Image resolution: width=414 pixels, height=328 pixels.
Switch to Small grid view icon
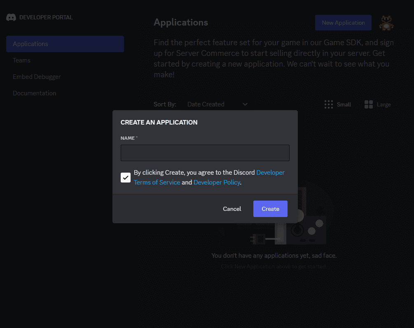pyautogui.click(x=329, y=104)
